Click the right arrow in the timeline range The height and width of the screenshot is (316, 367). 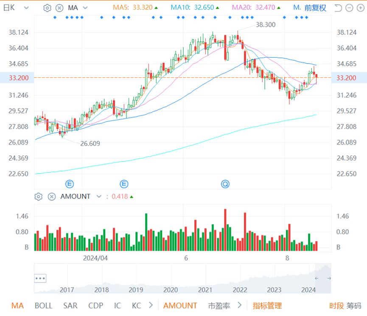[329, 278]
